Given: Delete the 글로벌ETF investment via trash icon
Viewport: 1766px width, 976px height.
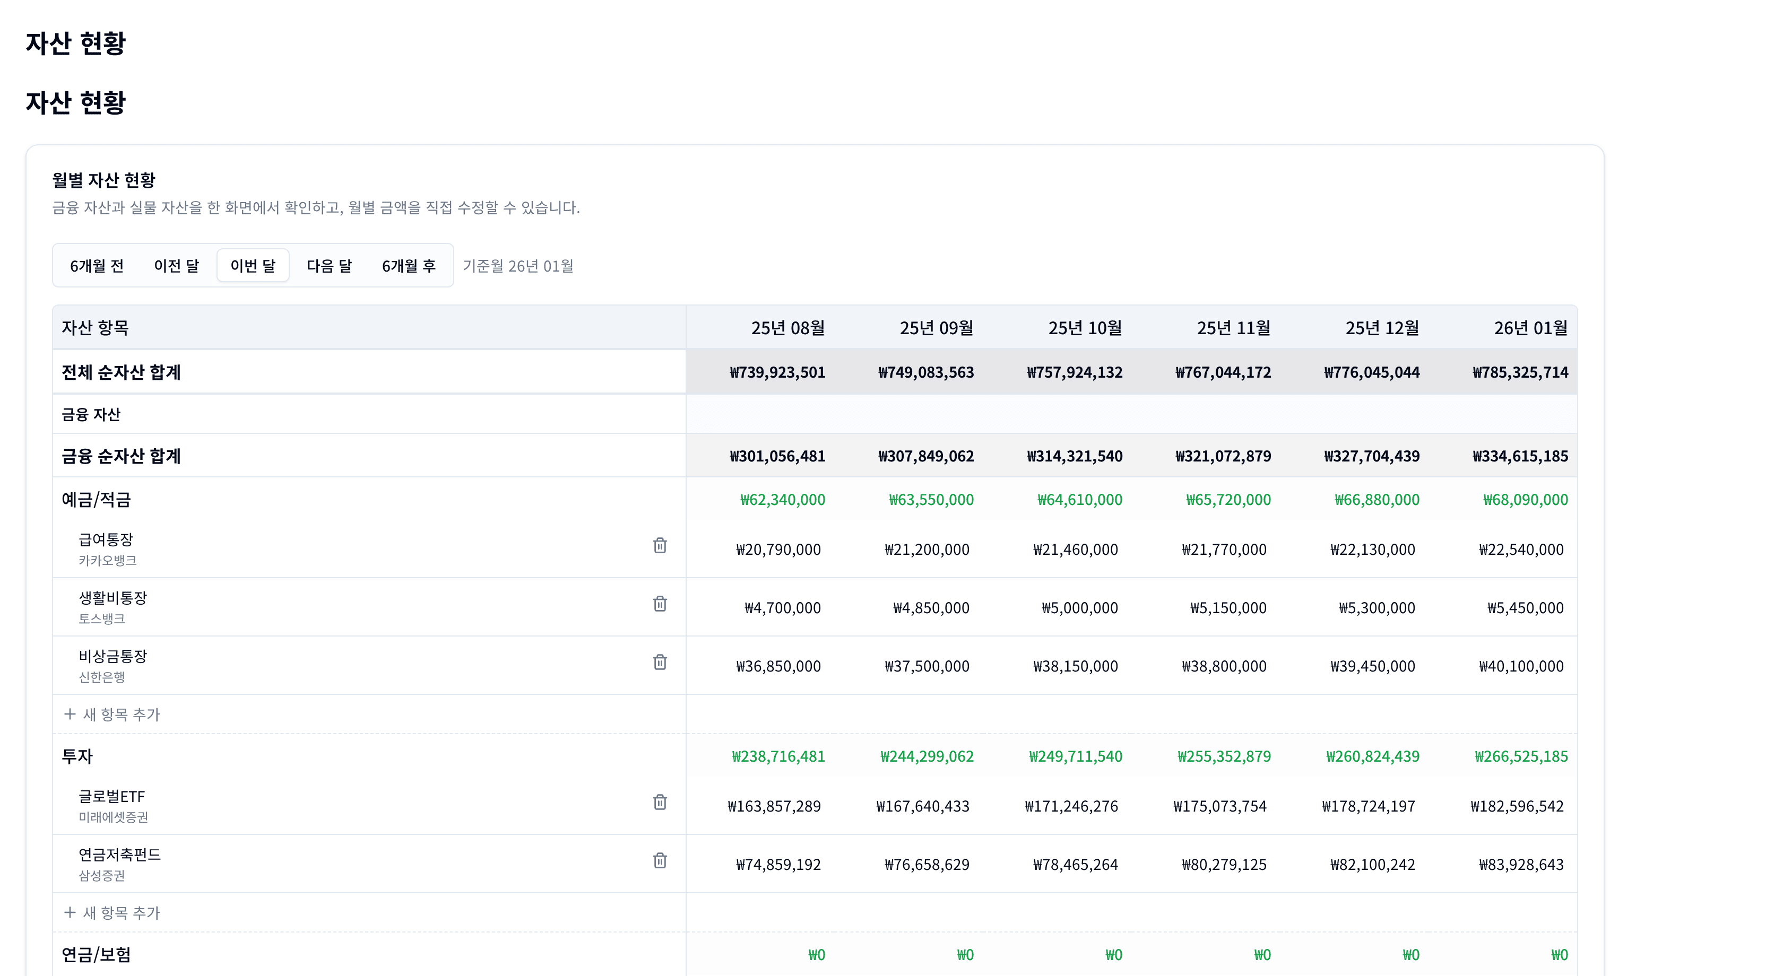Looking at the screenshot, I should tap(660, 803).
